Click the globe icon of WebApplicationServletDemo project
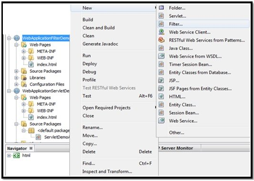 point(17,91)
